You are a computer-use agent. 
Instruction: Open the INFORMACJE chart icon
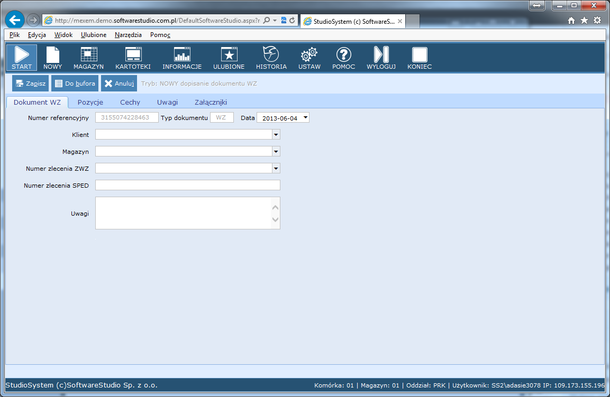click(x=182, y=58)
